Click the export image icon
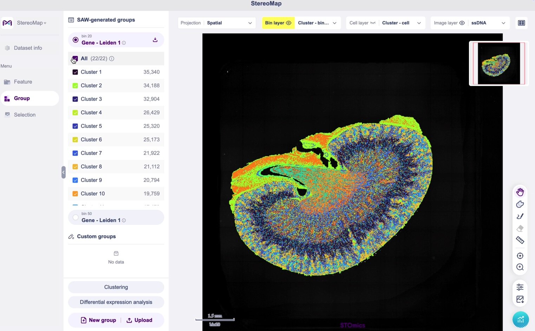 coord(520,299)
